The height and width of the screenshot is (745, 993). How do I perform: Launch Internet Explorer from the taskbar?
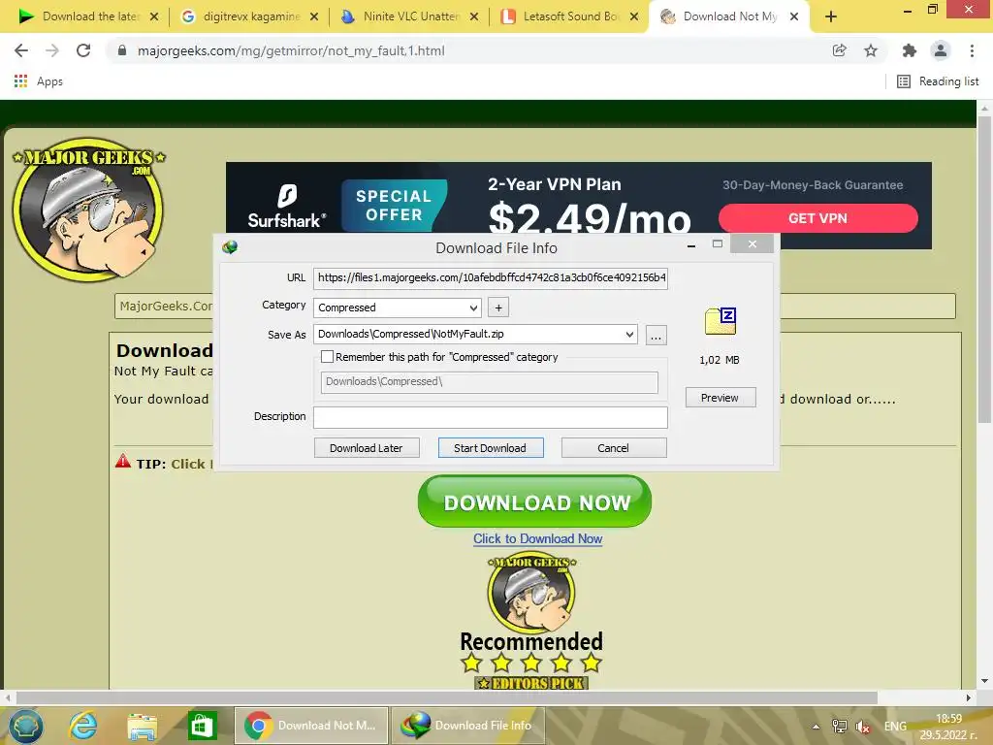click(83, 726)
